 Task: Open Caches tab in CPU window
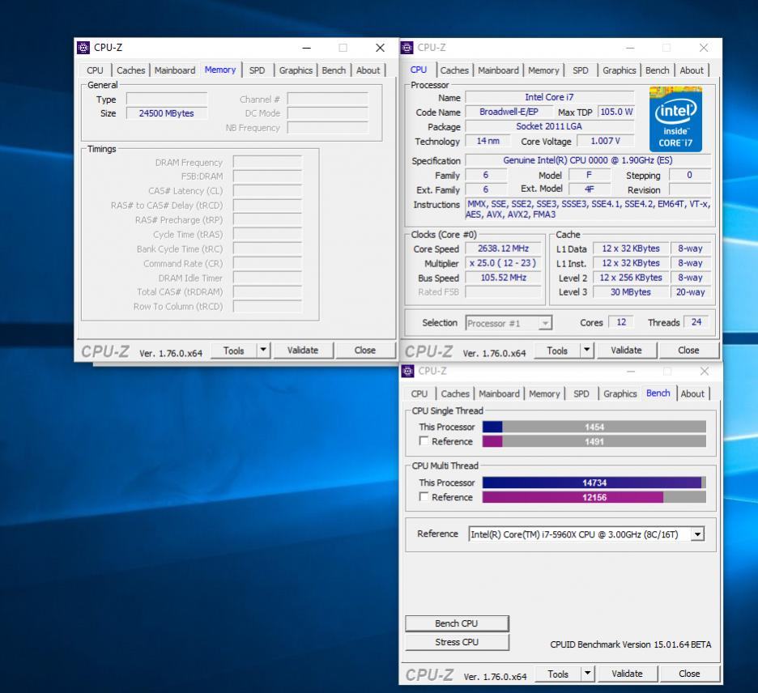click(x=454, y=70)
